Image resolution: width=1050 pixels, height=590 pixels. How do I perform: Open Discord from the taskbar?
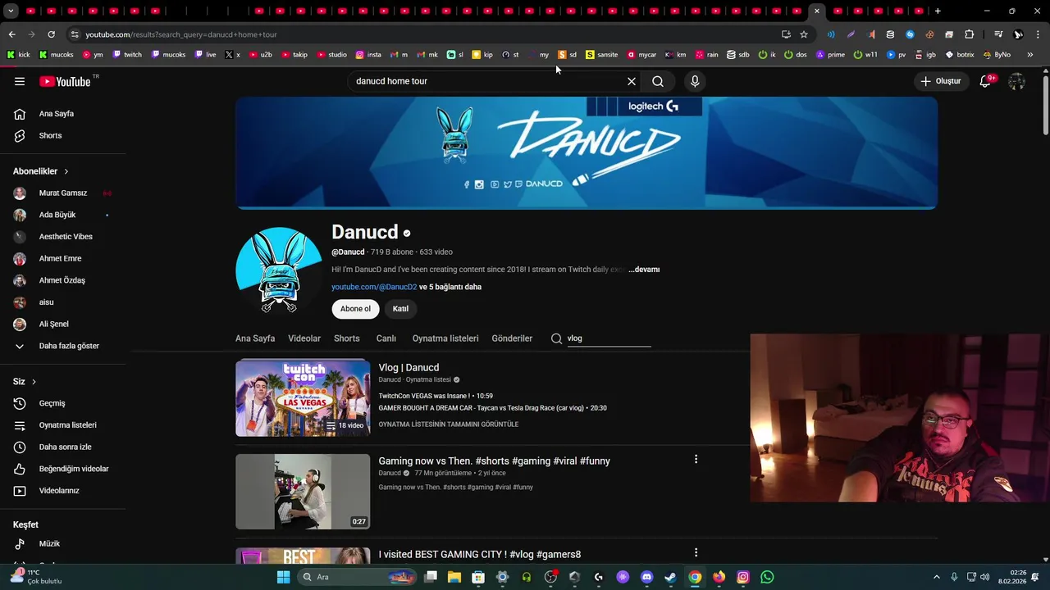point(646,577)
